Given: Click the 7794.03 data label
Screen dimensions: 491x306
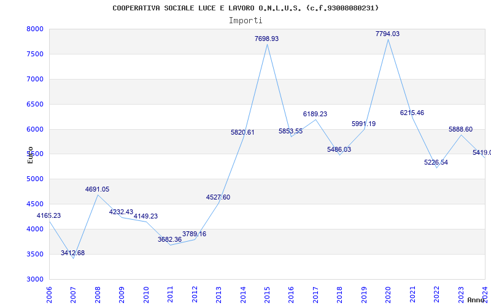Looking at the screenshot, I should 388,34.
